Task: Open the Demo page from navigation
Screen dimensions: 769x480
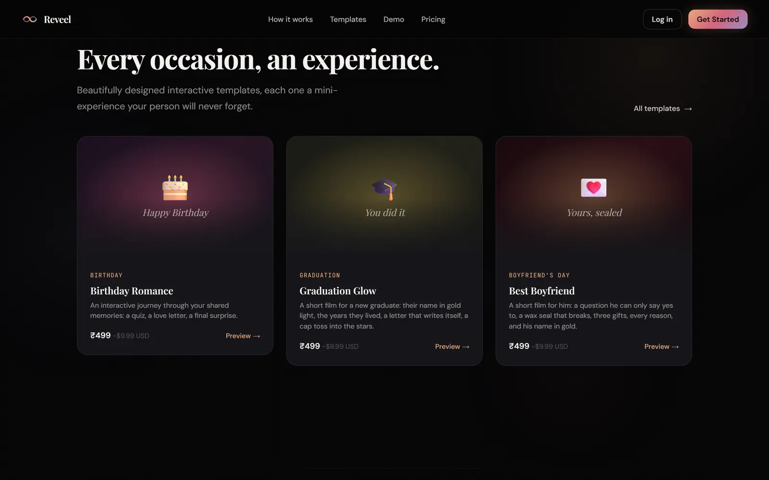Action: click(x=394, y=19)
